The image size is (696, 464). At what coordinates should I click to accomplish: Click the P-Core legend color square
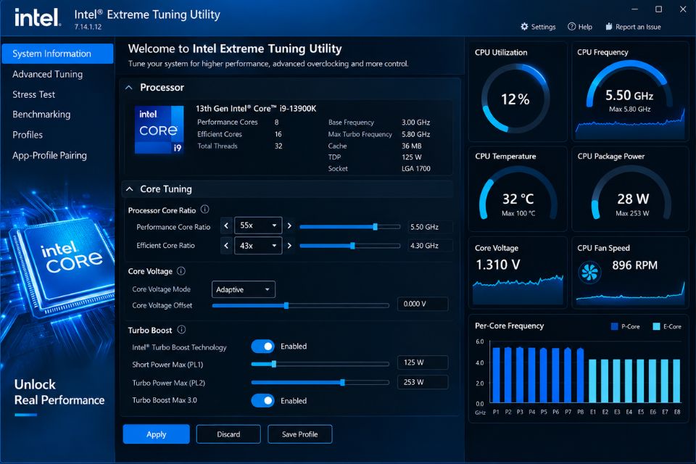(x=614, y=326)
